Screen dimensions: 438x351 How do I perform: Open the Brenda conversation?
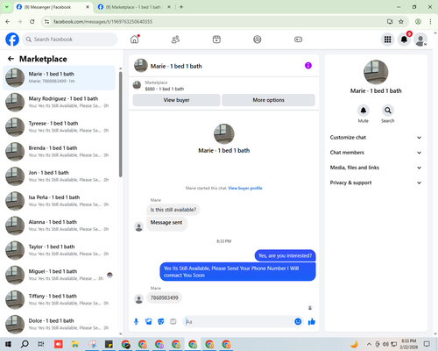59,152
